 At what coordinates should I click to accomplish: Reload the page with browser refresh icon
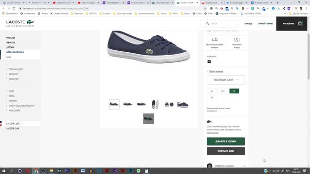tap(14, 9)
